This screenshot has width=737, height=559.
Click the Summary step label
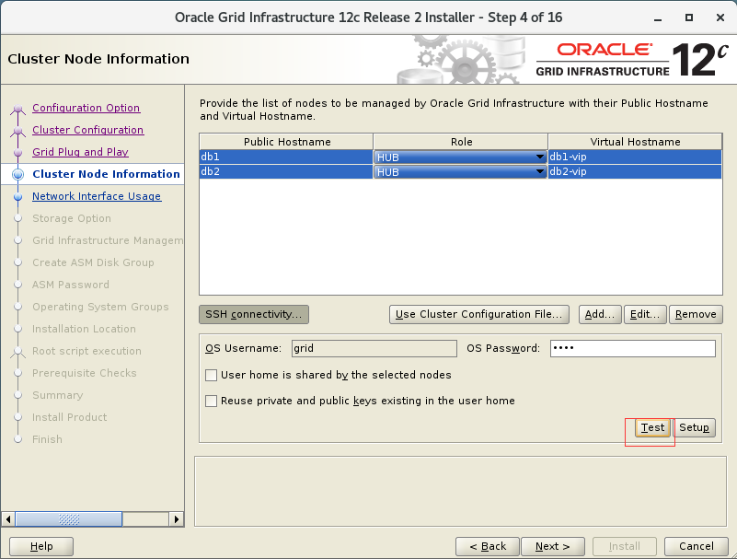(58, 395)
